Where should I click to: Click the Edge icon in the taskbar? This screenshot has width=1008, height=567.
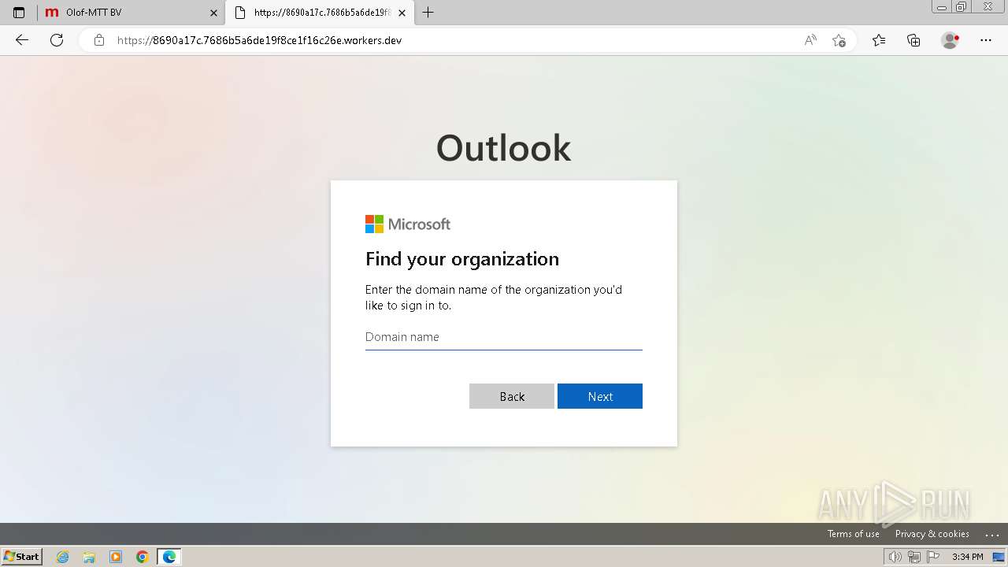(x=169, y=557)
